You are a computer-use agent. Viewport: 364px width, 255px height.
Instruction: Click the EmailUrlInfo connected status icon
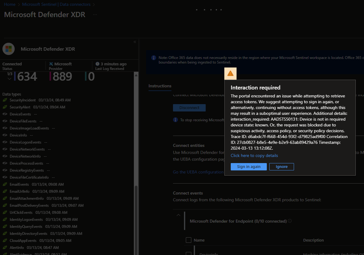tap(5, 191)
